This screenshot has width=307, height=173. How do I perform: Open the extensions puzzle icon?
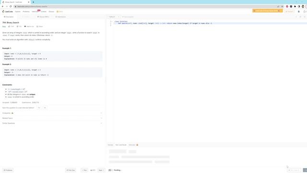295,6
